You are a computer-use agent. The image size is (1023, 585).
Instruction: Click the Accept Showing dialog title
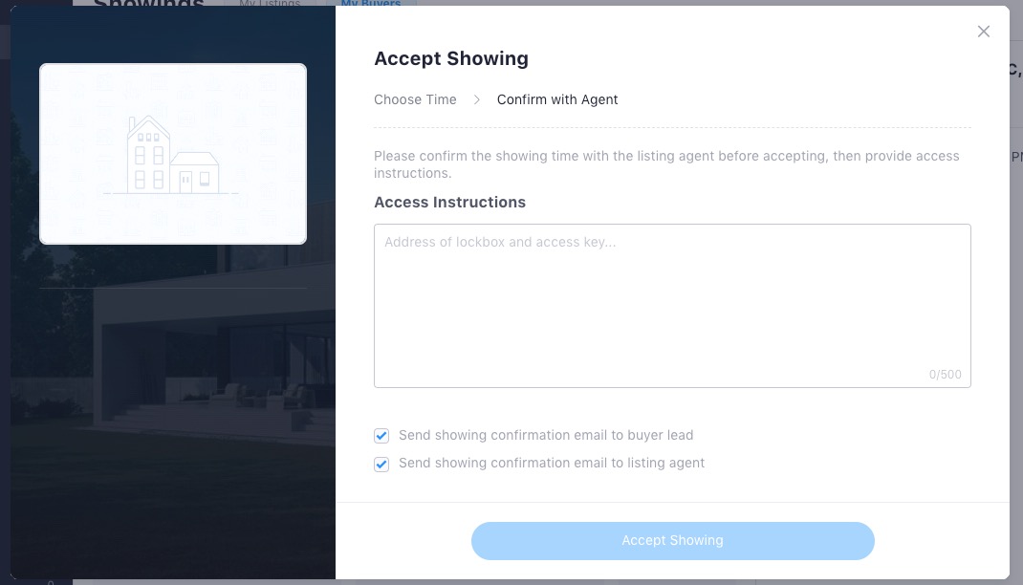(x=451, y=58)
